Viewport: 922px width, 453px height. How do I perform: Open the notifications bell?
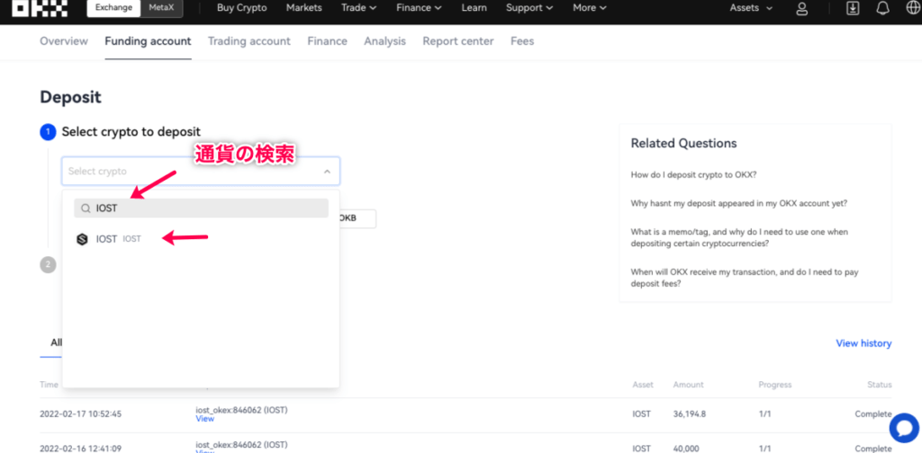tap(882, 8)
